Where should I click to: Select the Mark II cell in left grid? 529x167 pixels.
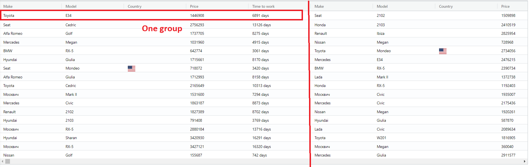pos(71,94)
